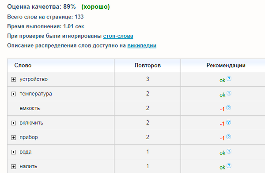The width and height of the screenshot is (265, 173).
Task: Click the Слово column header
Action: (23, 65)
